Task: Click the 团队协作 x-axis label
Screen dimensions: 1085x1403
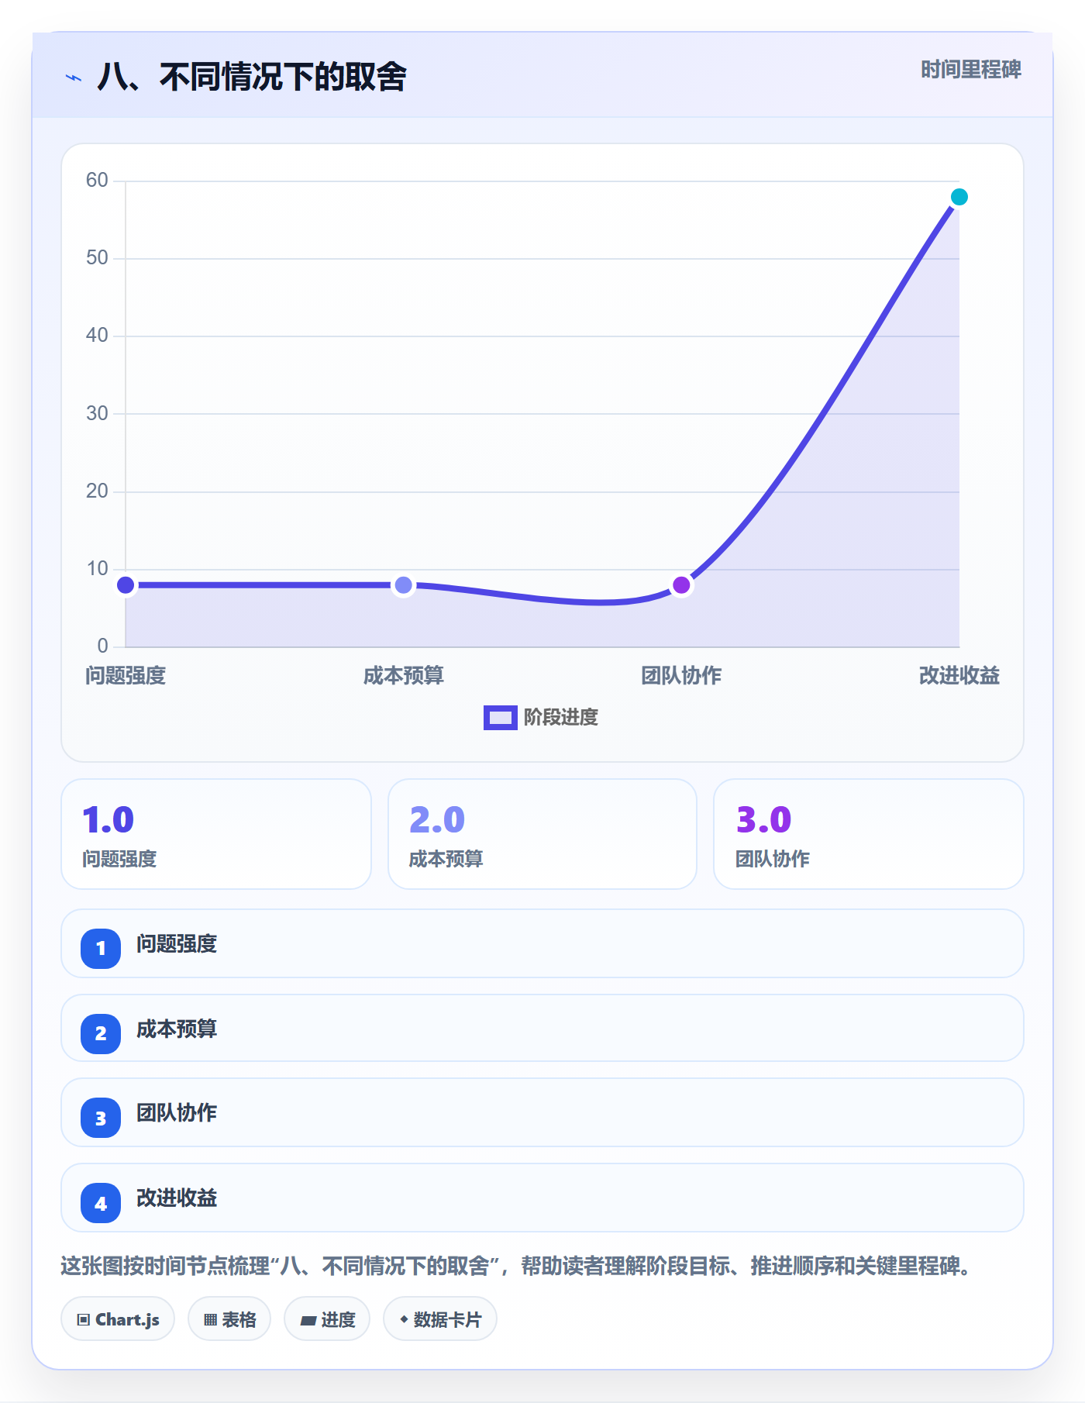Action: click(681, 676)
